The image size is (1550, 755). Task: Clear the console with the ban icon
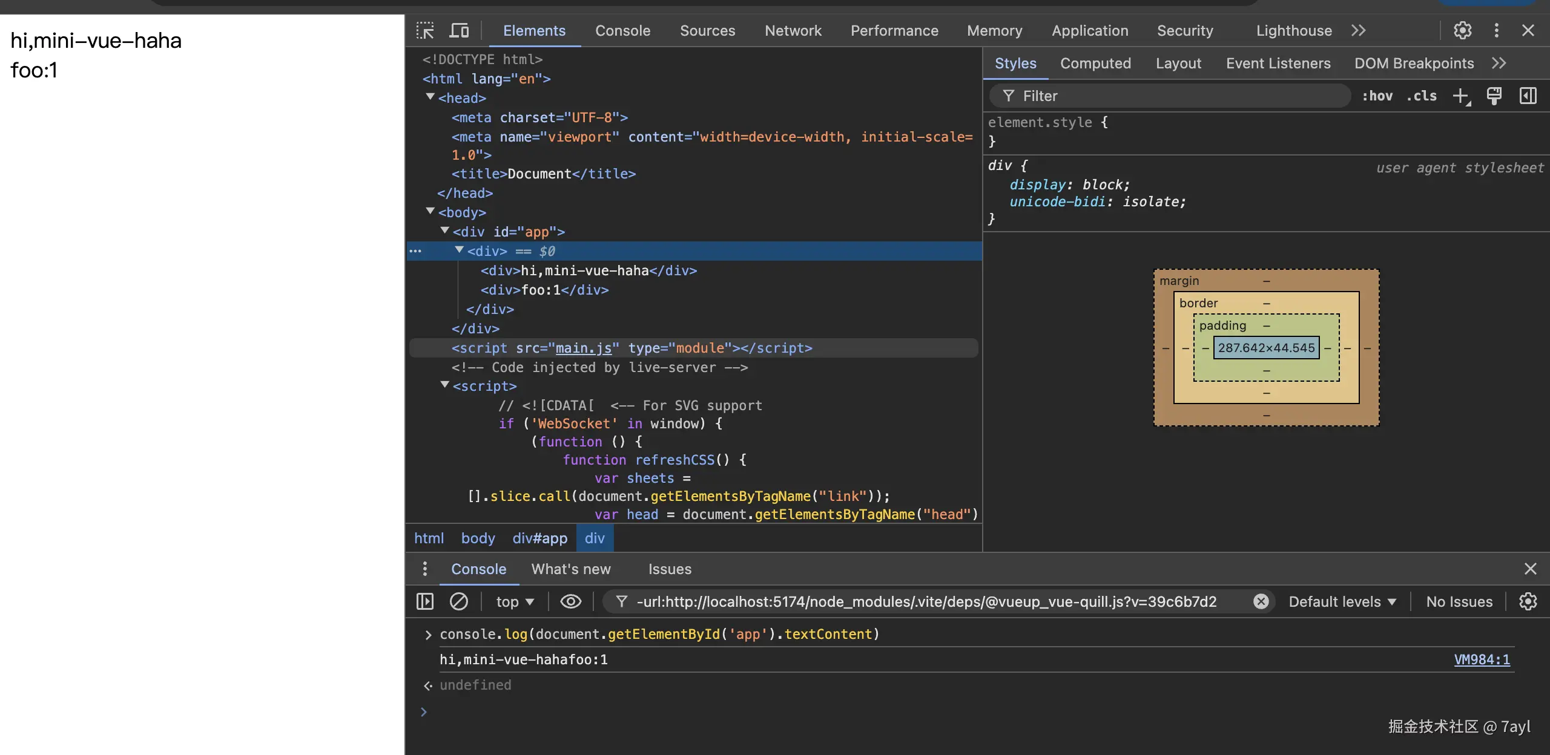click(x=458, y=601)
